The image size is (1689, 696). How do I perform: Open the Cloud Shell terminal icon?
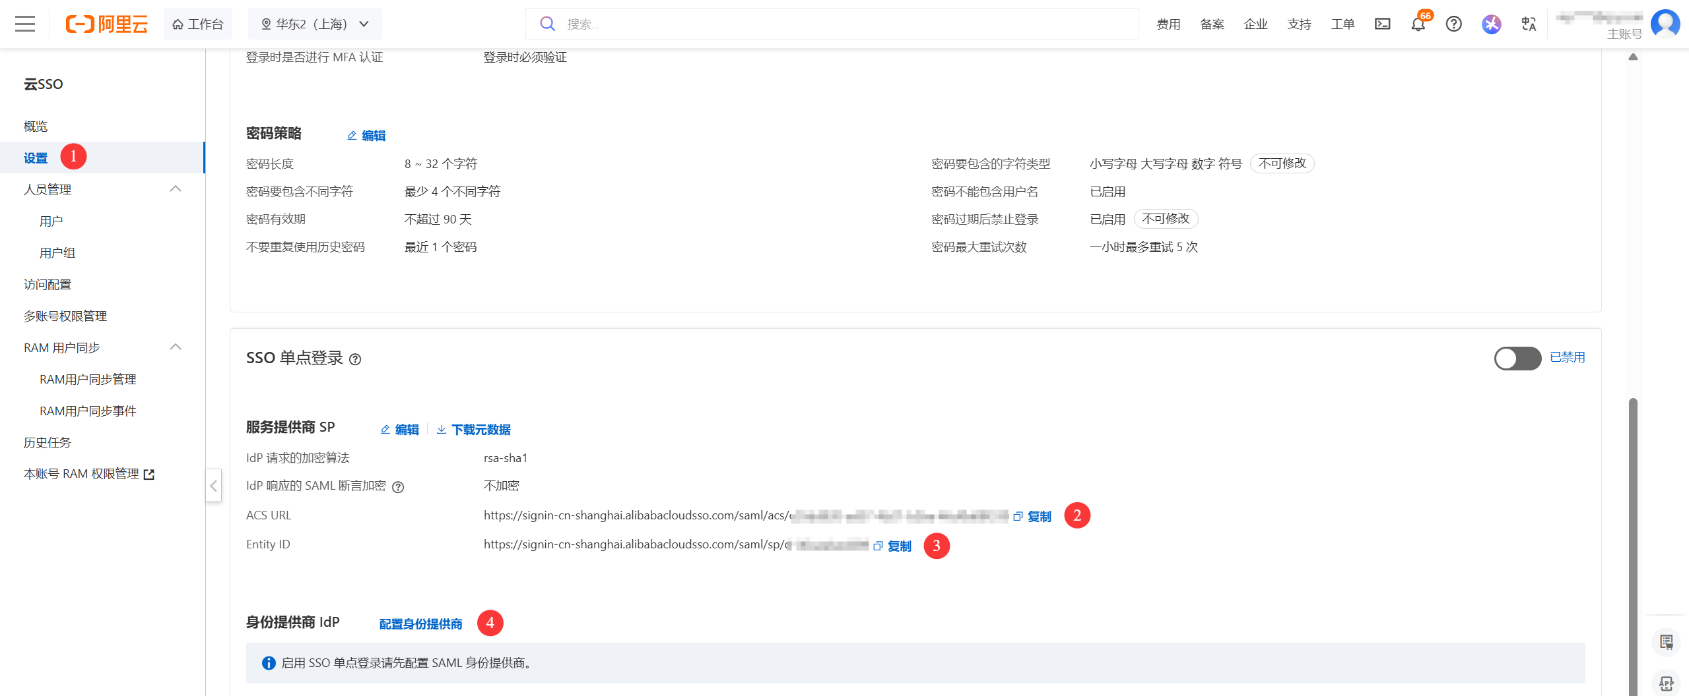point(1382,24)
